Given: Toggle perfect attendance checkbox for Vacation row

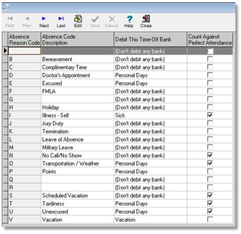Looking at the screenshot, I should point(210,220).
